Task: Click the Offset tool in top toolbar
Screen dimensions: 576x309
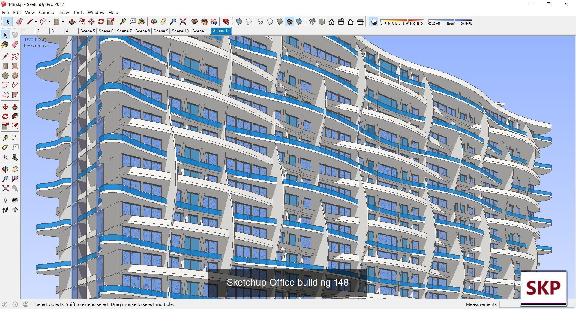Action: pos(82,22)
